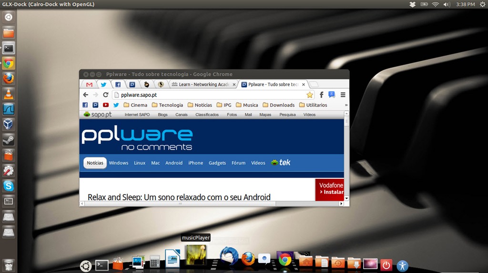Open the YouTube bookmark shortcut
488x273 pixels.
coord(106,105)
